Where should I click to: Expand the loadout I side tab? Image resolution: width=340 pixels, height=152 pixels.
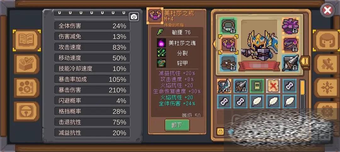click(x=305, y=62)
